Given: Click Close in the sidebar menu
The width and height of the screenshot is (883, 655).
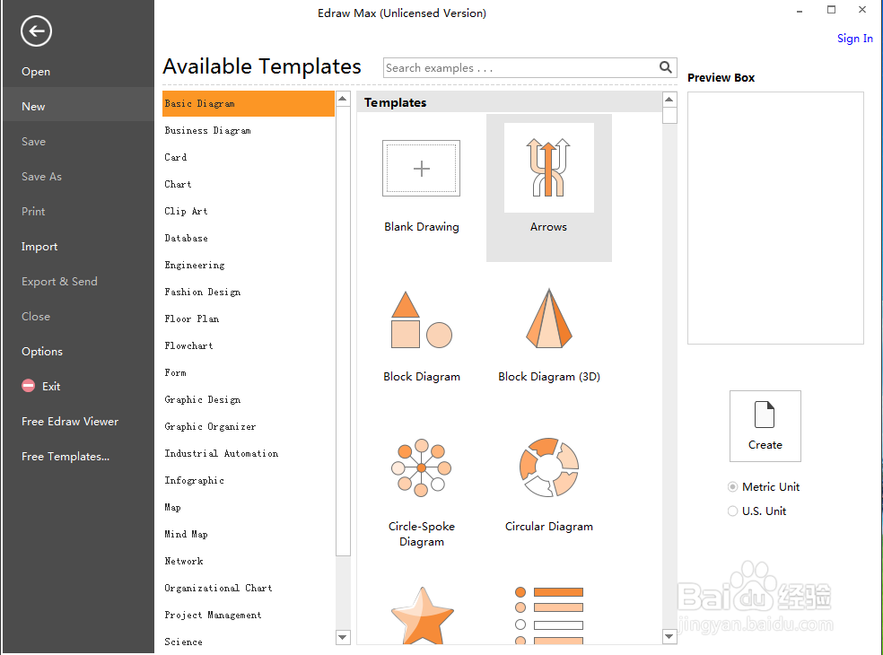Looking at the screenshot, I should coord(36,317).
